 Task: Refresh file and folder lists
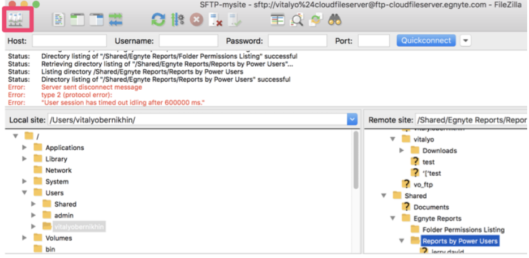(x=158, y=20)
